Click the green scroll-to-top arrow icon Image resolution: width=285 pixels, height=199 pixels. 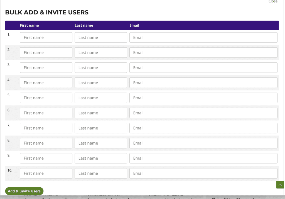280,185
